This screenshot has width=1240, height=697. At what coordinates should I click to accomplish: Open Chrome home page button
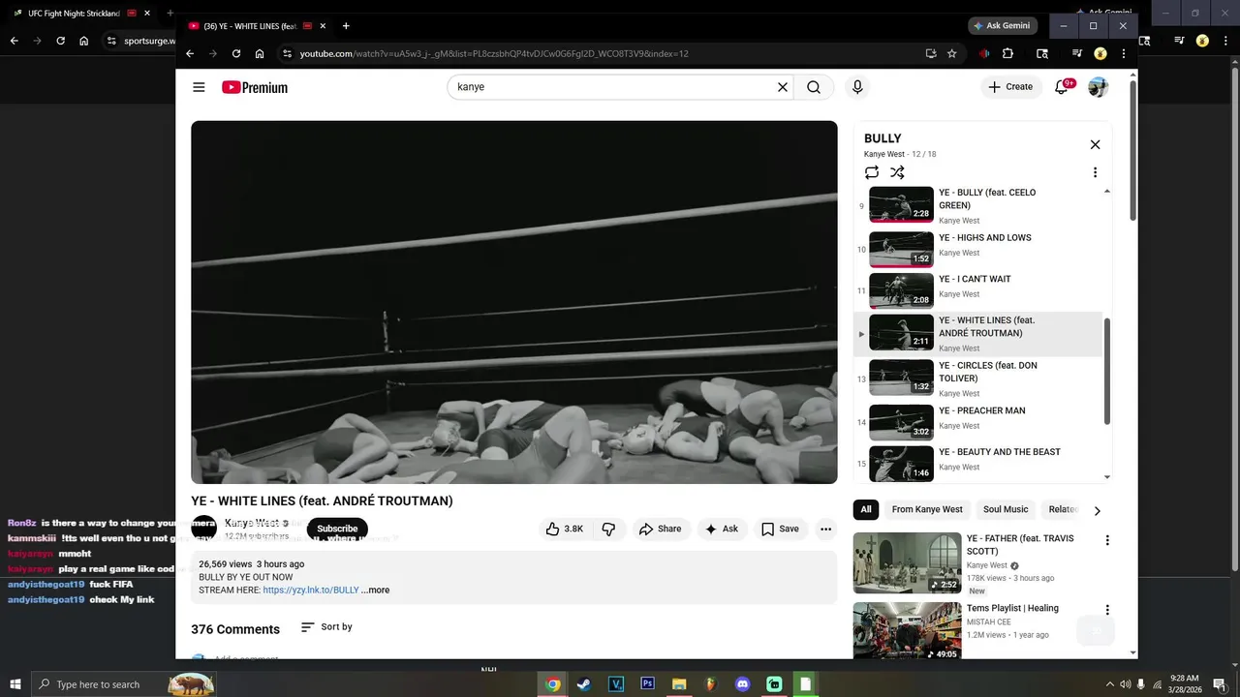260,53
